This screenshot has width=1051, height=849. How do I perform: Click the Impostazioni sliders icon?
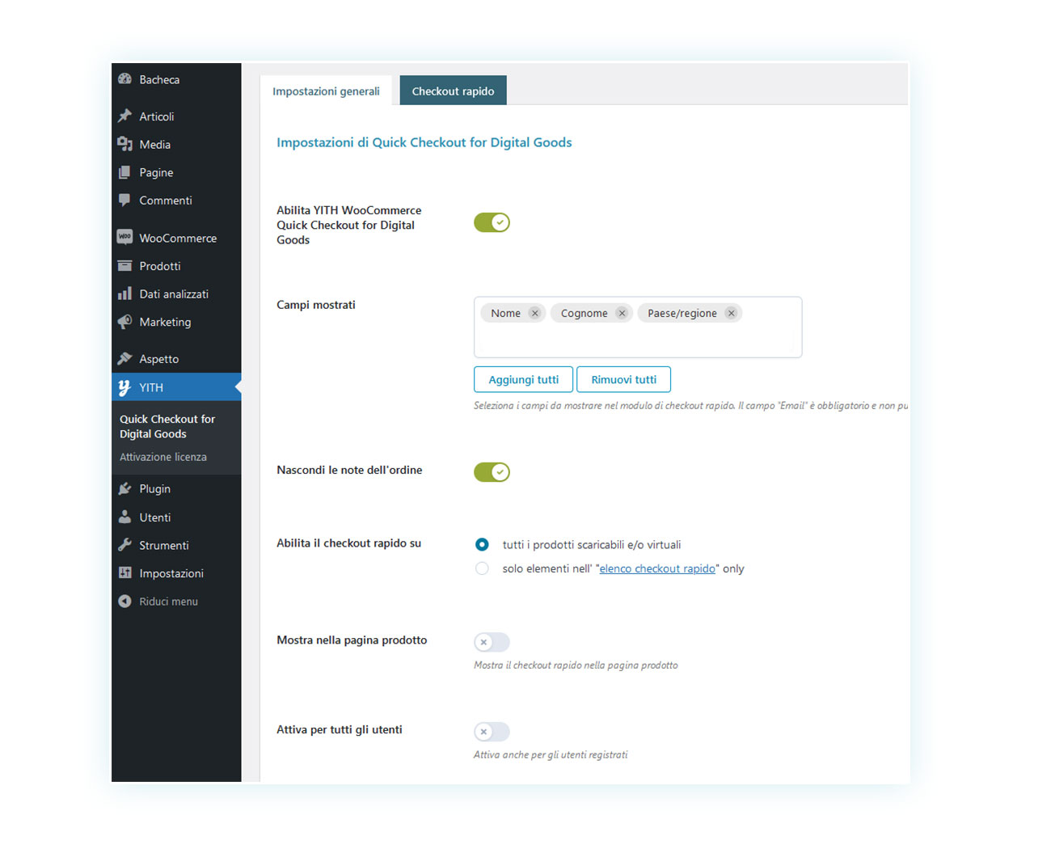(125, 572)
